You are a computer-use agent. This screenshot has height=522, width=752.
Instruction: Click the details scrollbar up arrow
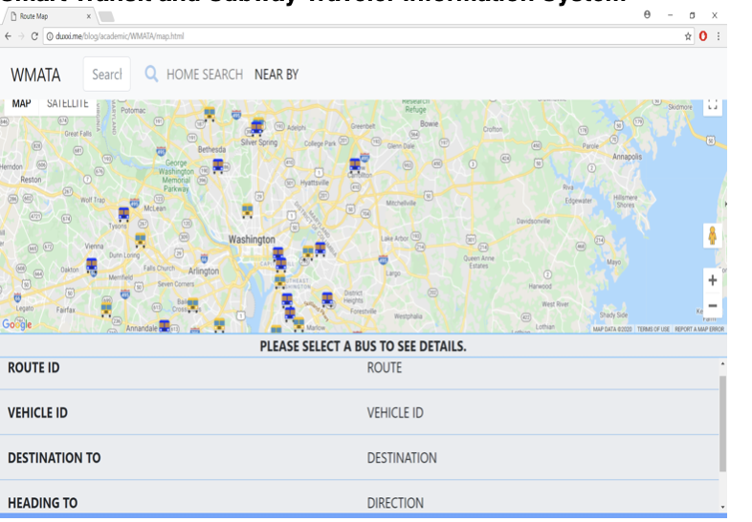pos(722,364)
